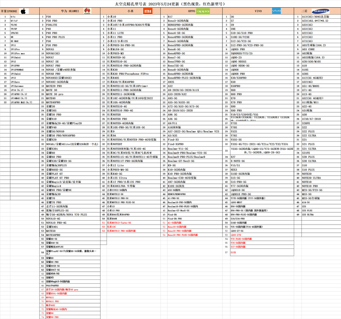
Task: Click the spreadsheet title text at top
Action: (x=170, y=4)
